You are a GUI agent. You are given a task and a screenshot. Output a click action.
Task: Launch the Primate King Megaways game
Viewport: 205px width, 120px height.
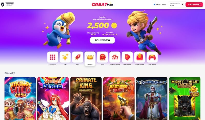click(86, 98)
